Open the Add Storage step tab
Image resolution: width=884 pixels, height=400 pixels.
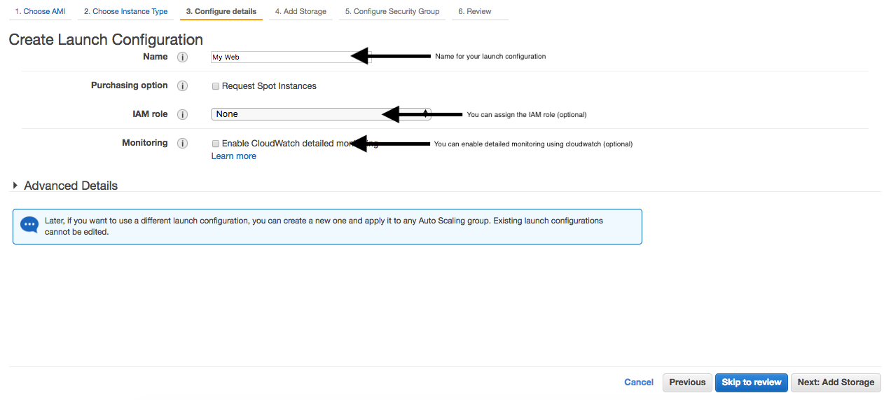(x=301, y=12)
